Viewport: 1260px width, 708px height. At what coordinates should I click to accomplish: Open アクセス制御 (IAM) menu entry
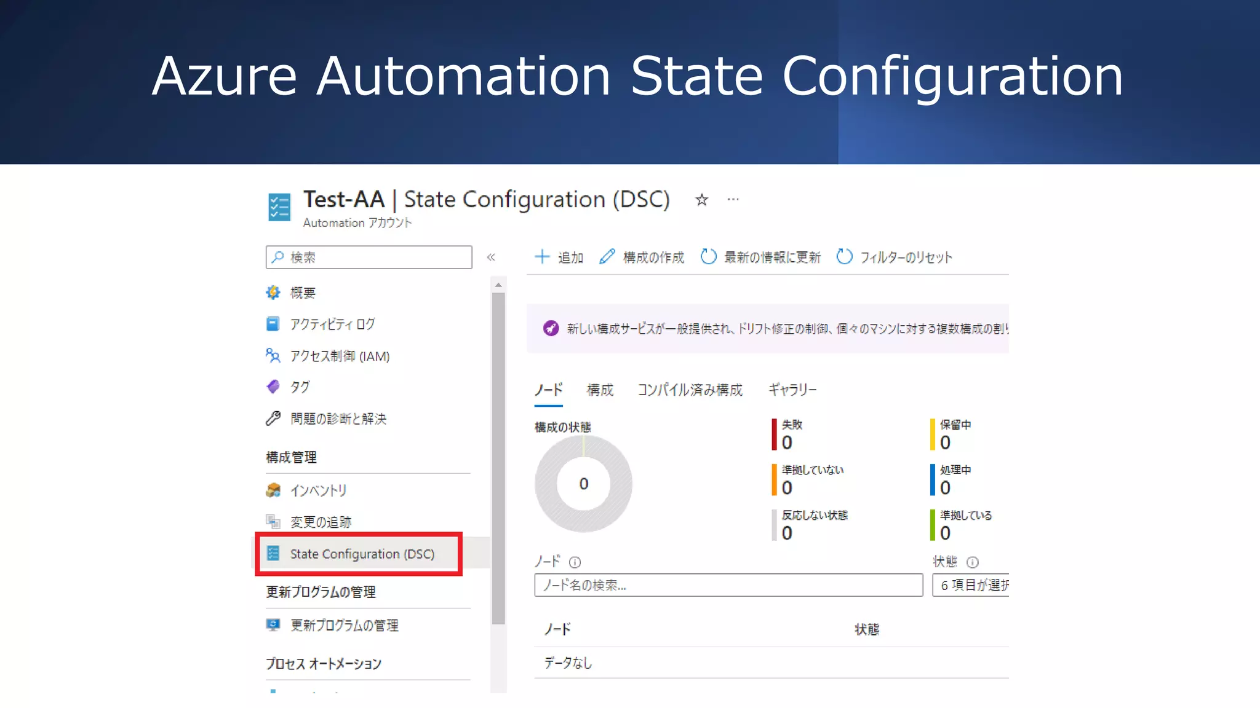(340, 356)
